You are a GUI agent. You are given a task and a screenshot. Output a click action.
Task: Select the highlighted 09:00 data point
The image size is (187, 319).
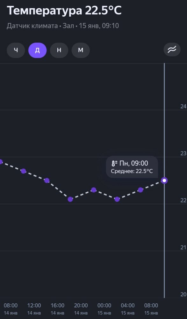click(164, 181)
